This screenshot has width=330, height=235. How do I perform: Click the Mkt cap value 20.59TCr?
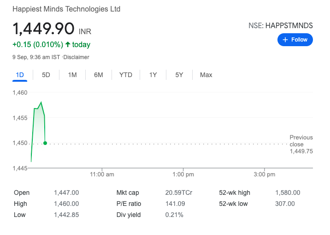coord(179,193)
